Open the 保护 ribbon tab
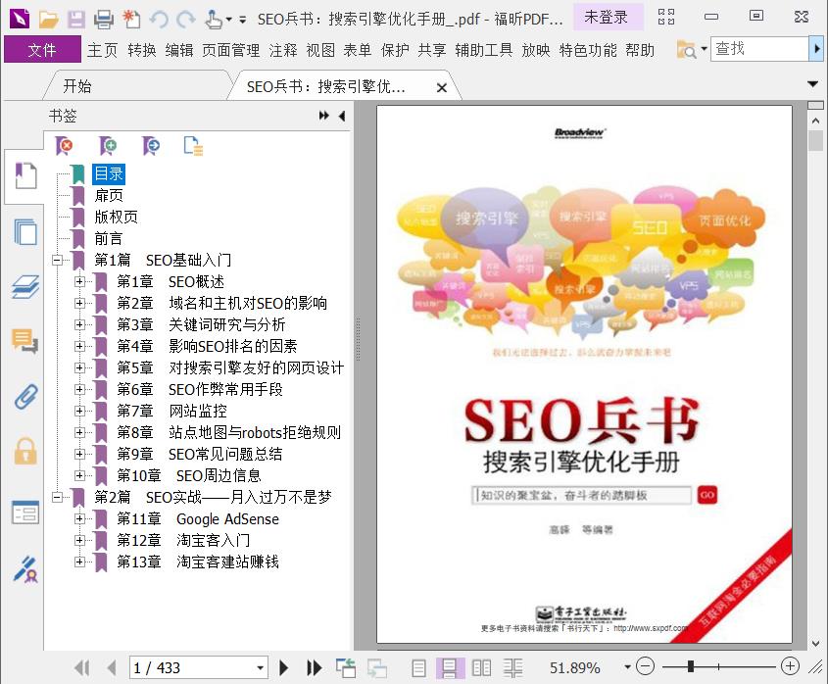The image size is (828, 684). pos(395,50)
